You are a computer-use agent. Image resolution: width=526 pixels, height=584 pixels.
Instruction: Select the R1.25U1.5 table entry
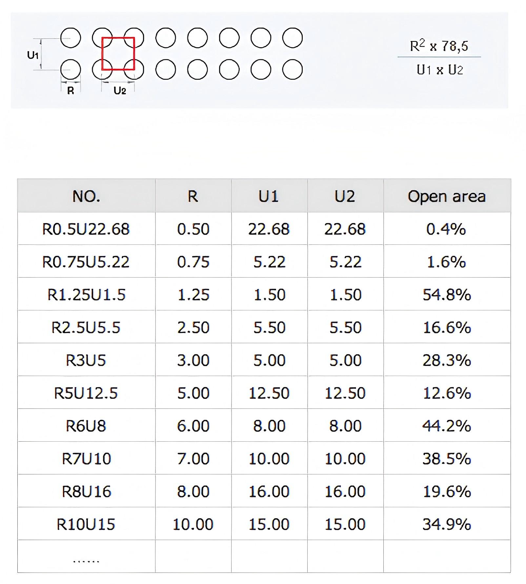(86, 295)
